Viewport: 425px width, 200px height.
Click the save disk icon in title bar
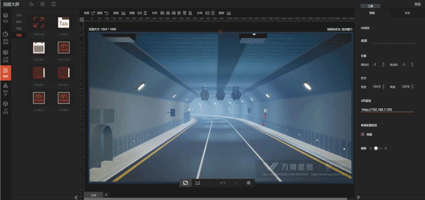(x=54, y=4)
